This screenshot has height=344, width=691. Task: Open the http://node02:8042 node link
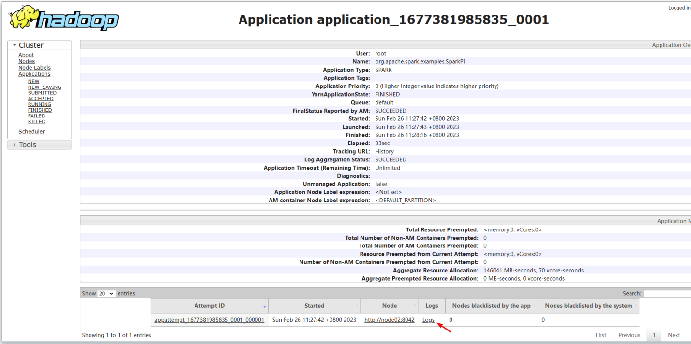390,320
